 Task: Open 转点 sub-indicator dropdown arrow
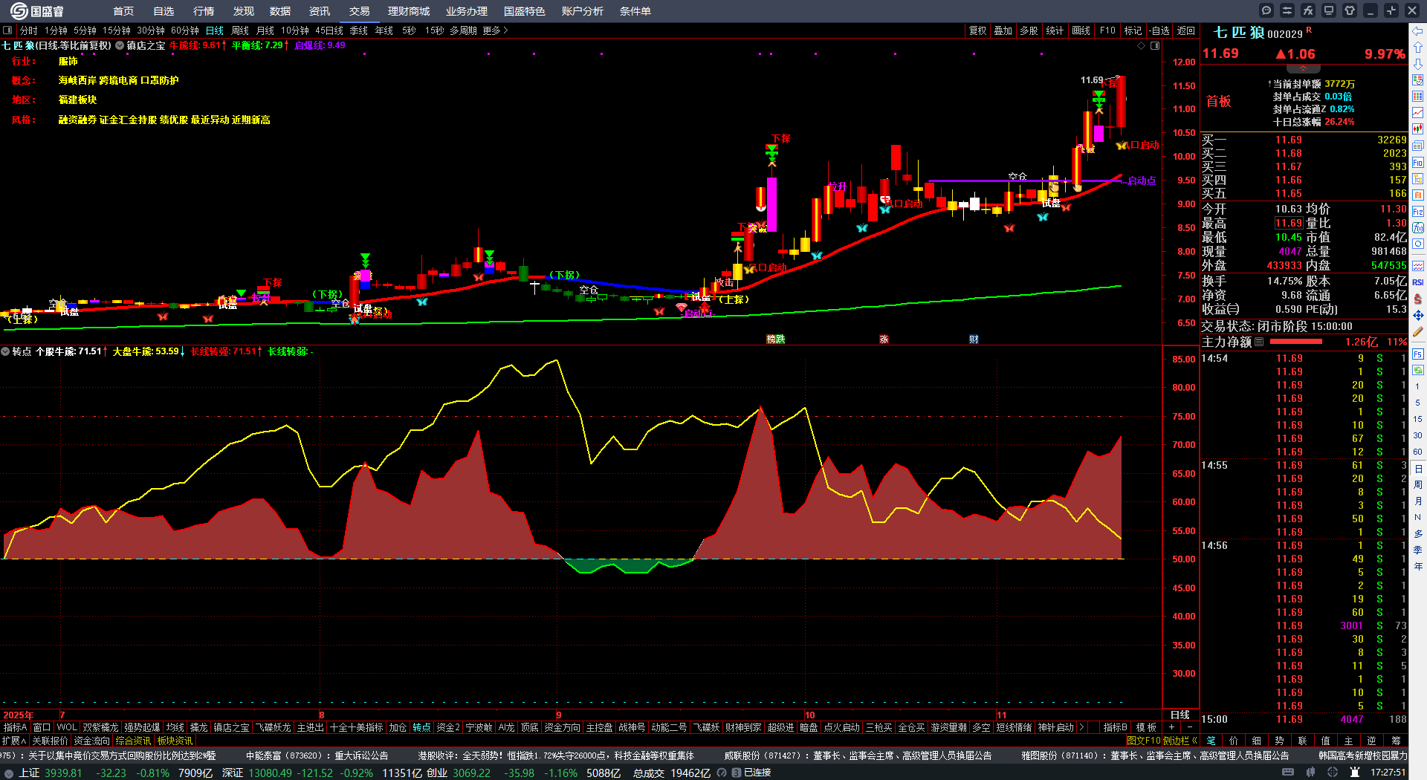coord(5,351)
